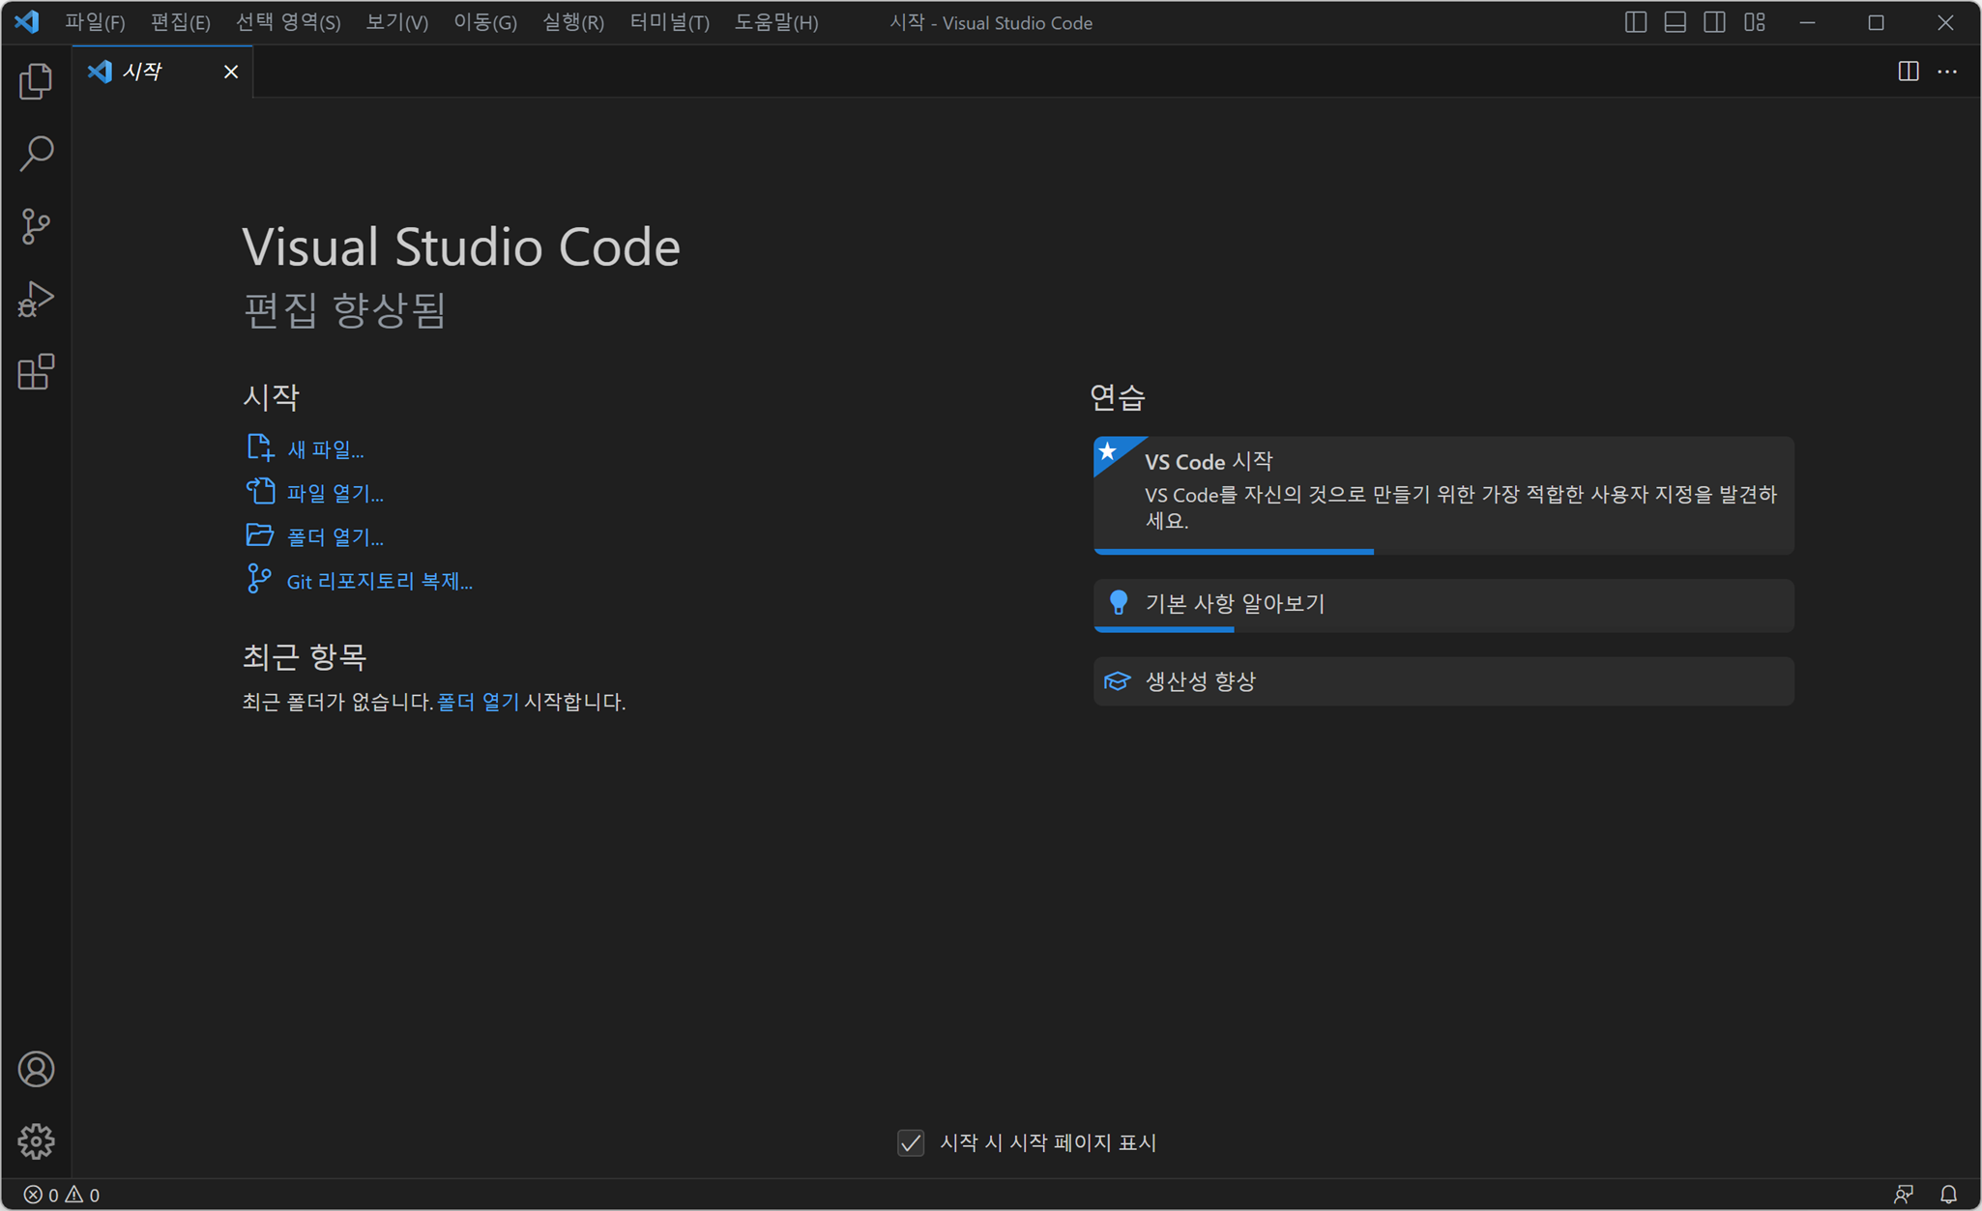The height and width of the screenshot is (1211, 1982).
Task: Toggle primary side bar layout button
Action: [x=1635, y=22]
